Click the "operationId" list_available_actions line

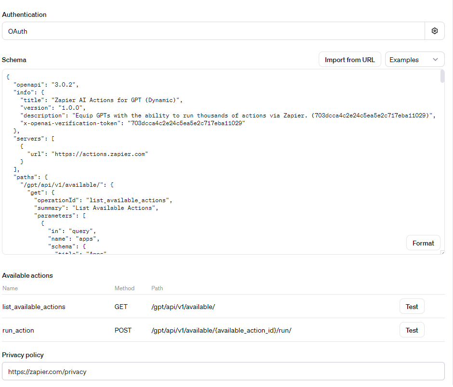click(x=103, y=200)
